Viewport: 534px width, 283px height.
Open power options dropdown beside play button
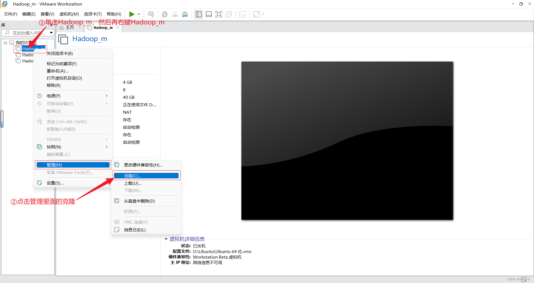click(139, 14)
